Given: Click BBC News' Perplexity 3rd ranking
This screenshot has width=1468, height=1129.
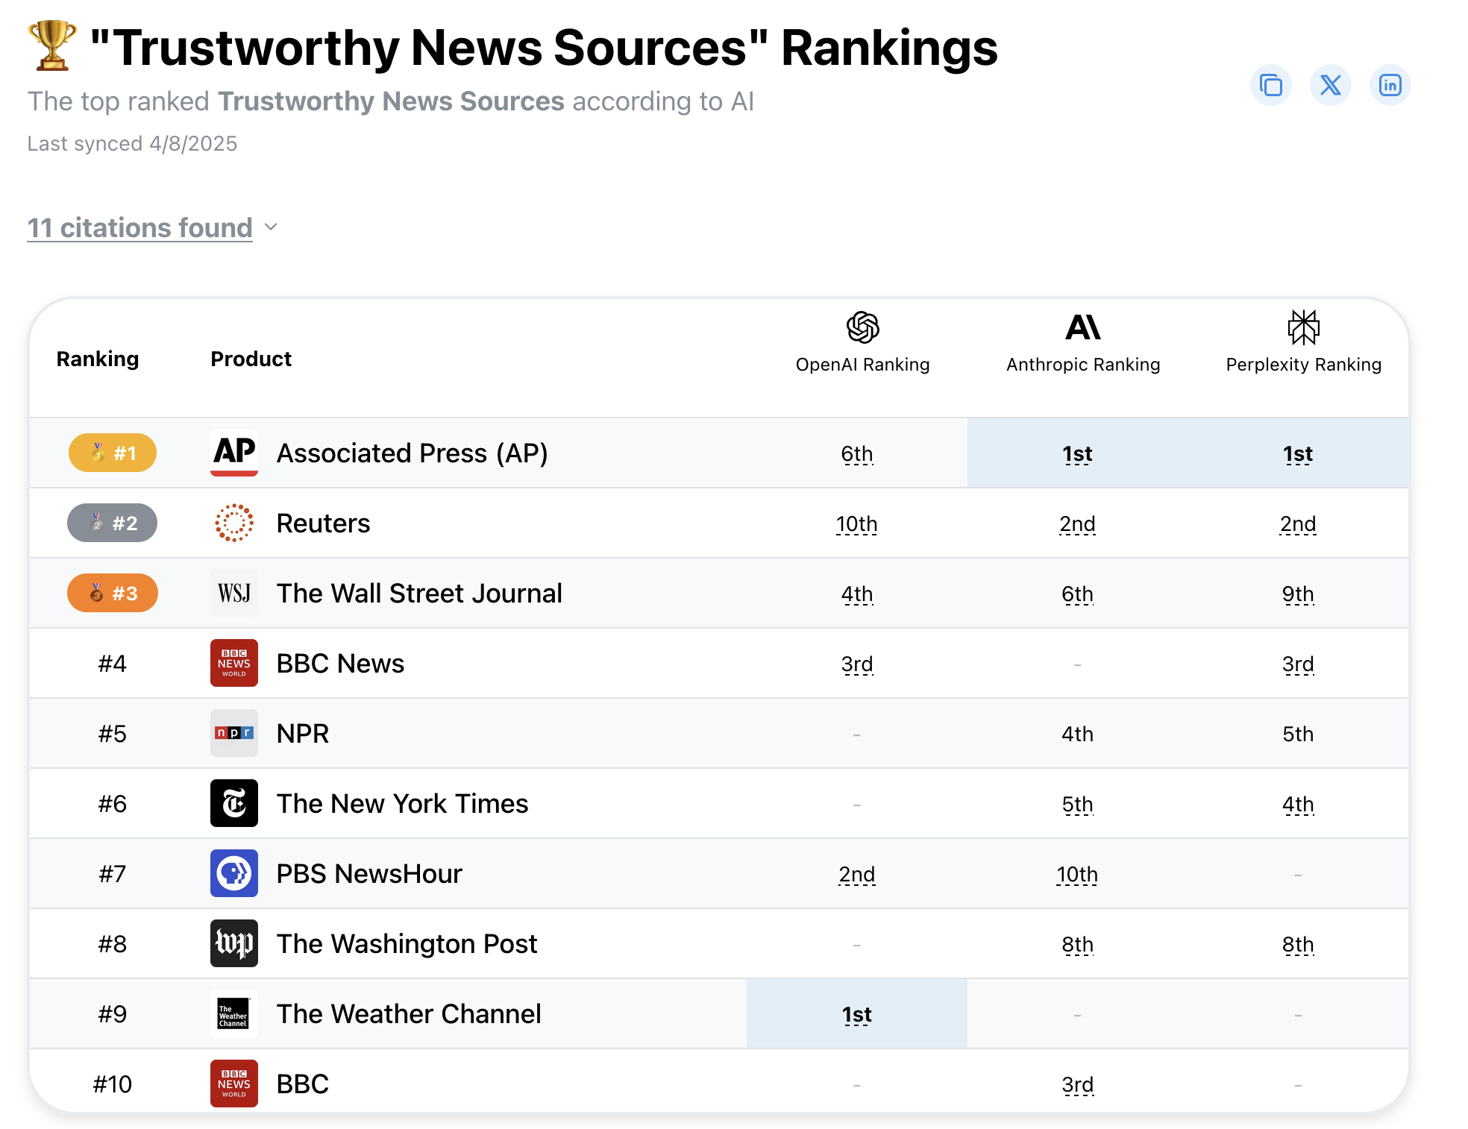Looking at the screenshot, I should [x=1298, y=664].
